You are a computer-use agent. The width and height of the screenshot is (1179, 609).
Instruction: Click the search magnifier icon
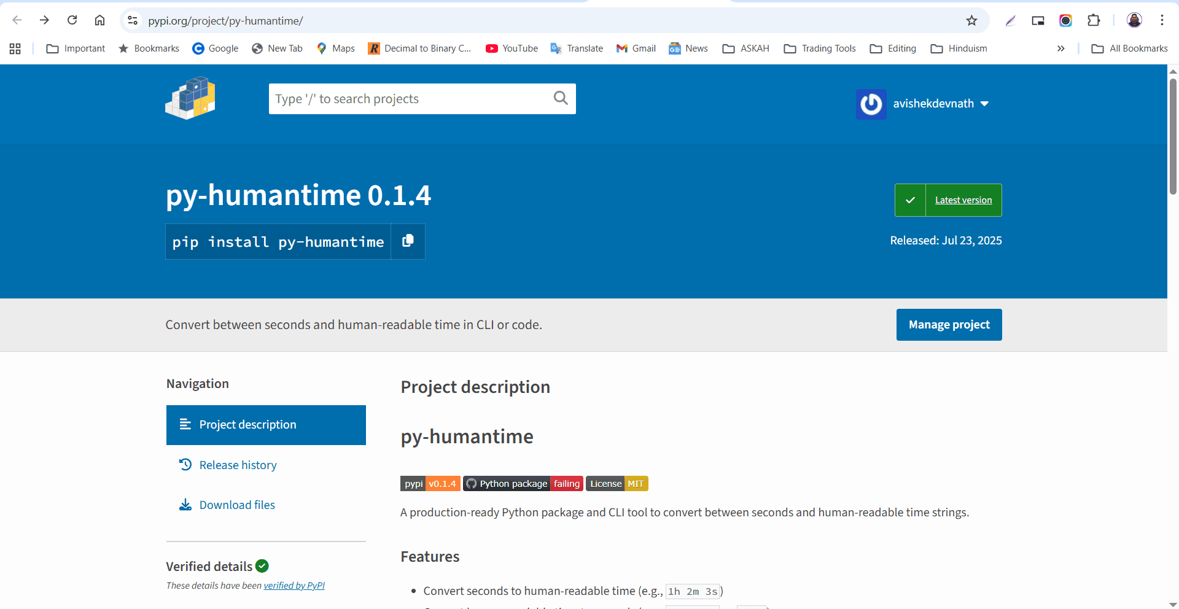tap(560, 98)
